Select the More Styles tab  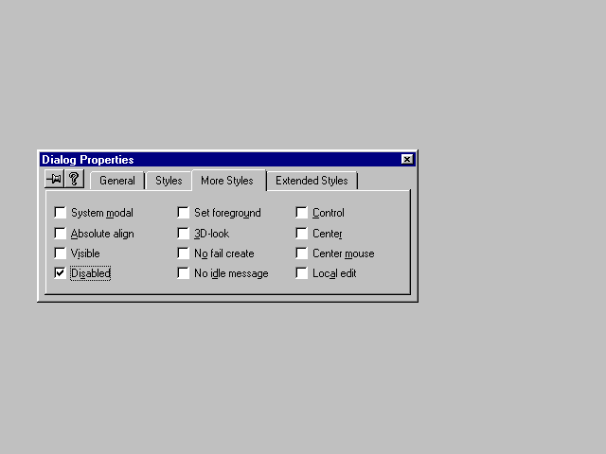pos(227,180)
